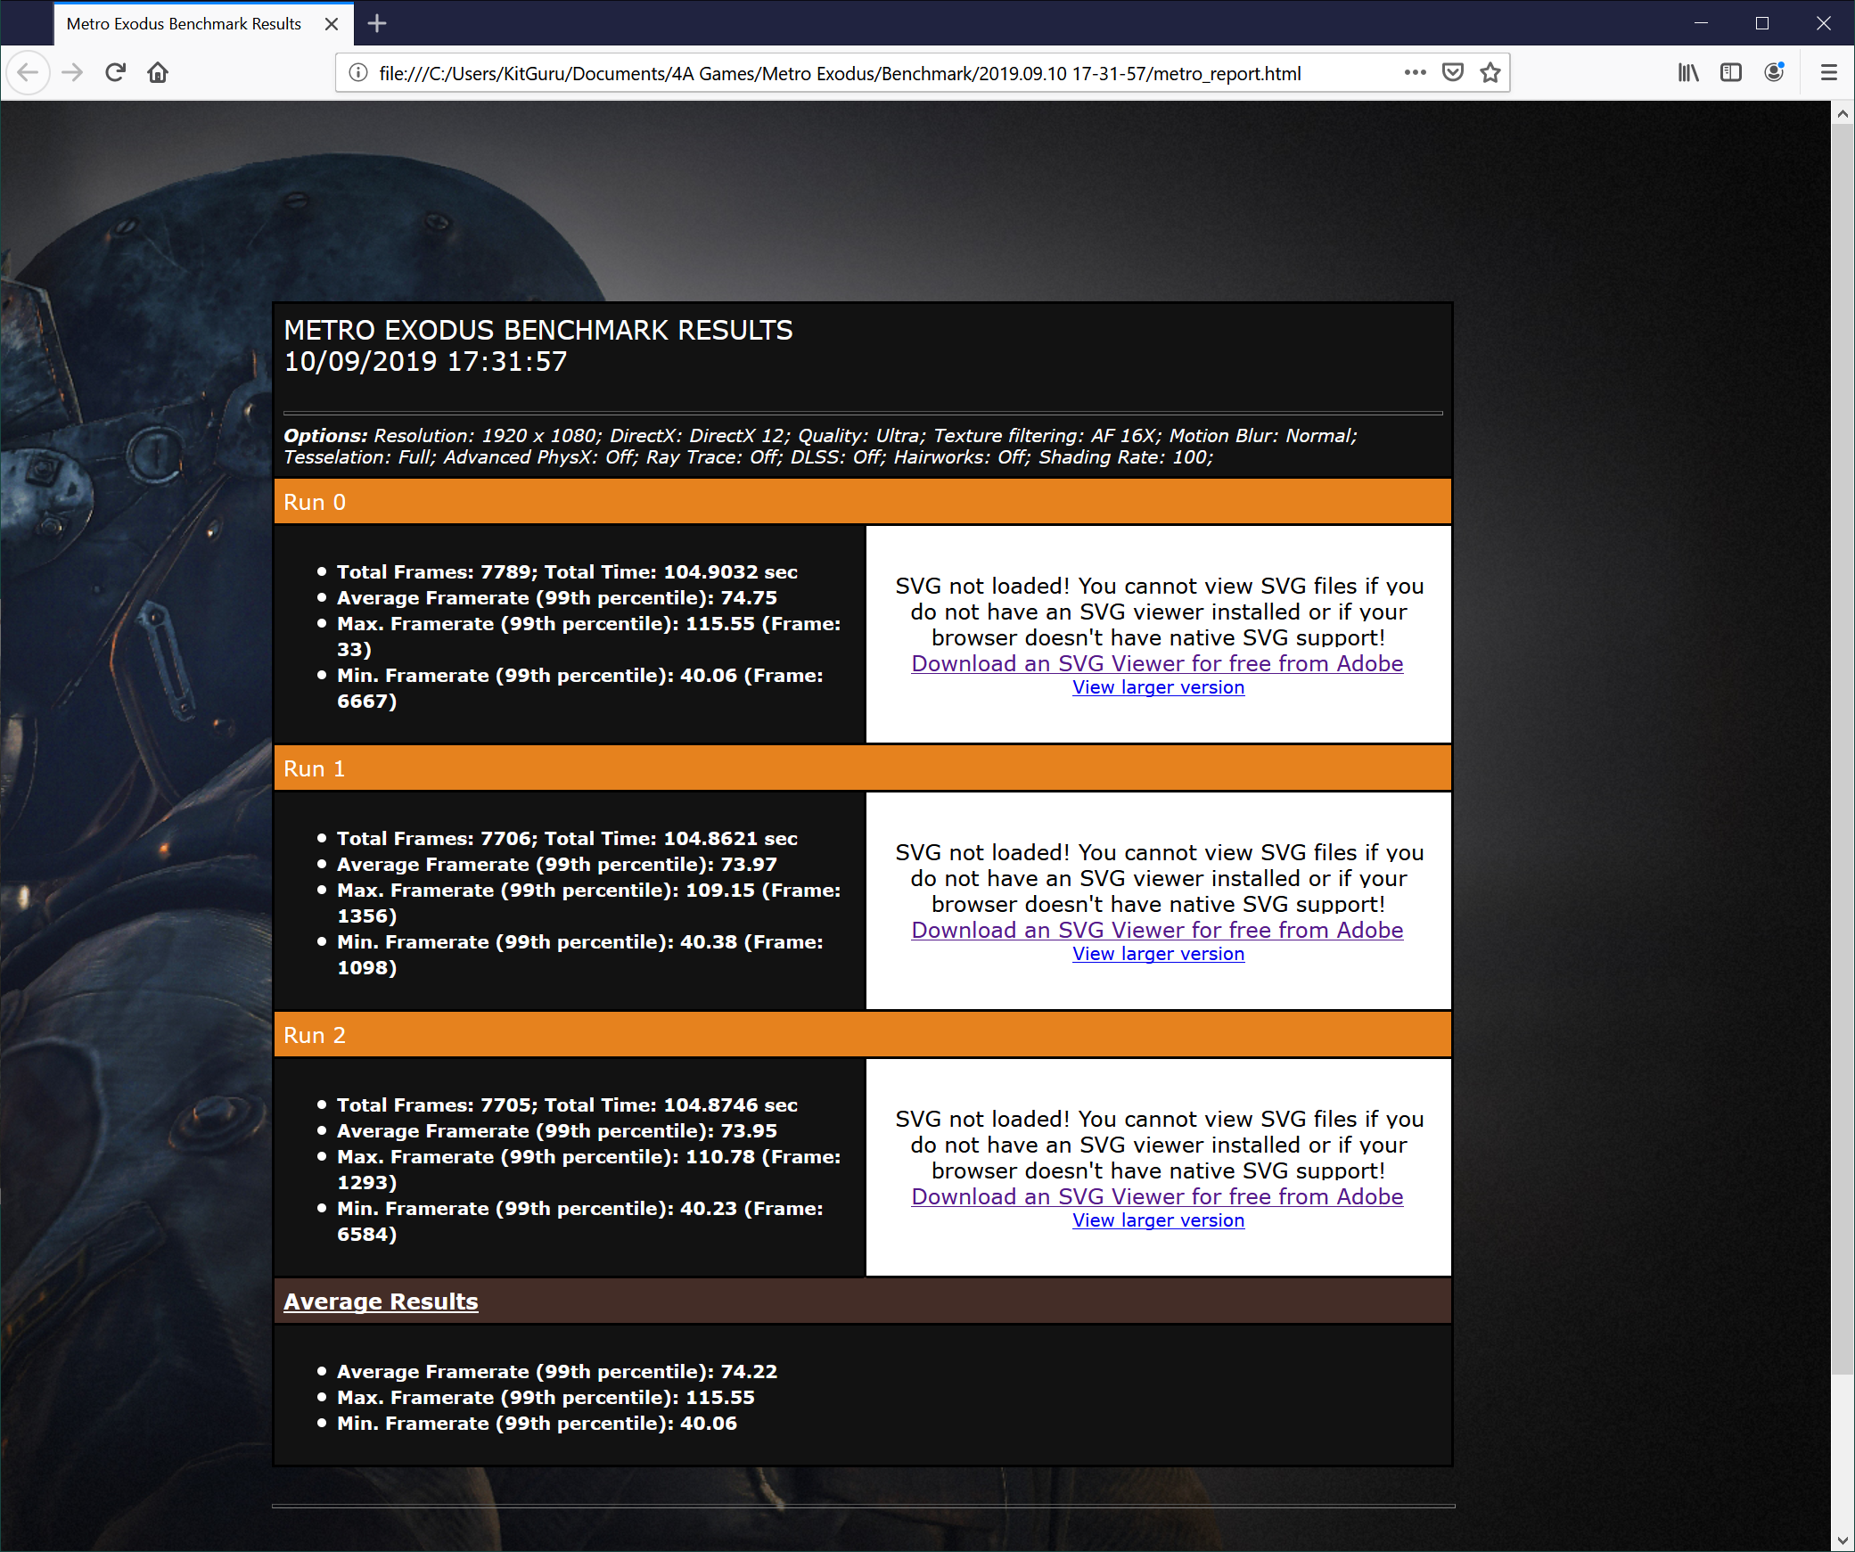
Task: Click the Back arrow navigation button
Action: [28, 72]
